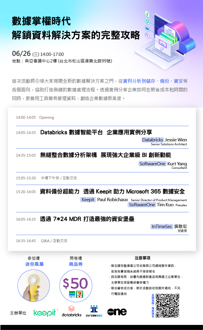Click the InTimeSec tag beside 吳耿宏
Screen dimensions: 203x330
[x=162, y=227]
